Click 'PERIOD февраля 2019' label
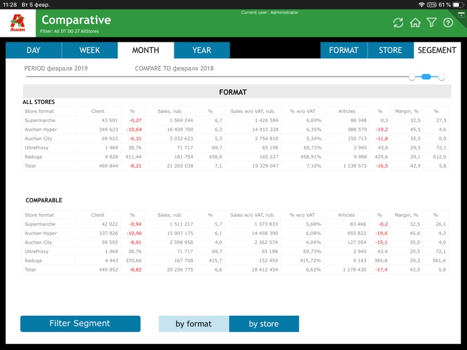This screenshot has width=467, height=350. 56,69
